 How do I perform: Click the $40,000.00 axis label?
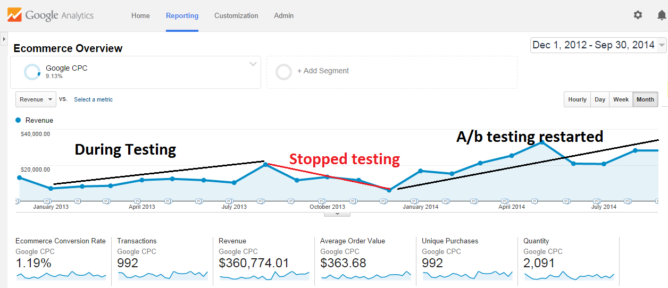pyautogui.click(x=35, y=134)
